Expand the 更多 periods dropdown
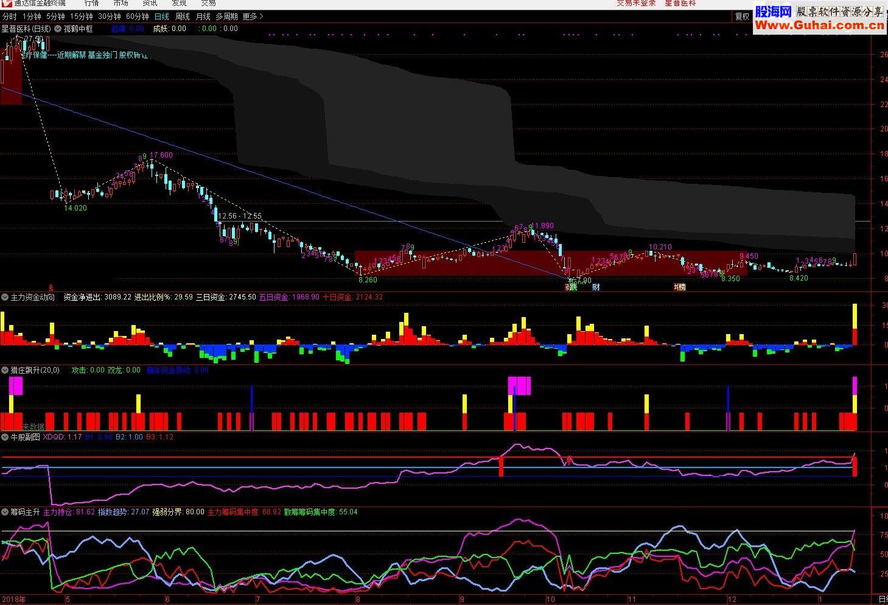 pyautogui.click(x=253, y=16)
